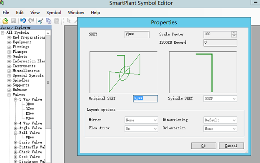This screenshot has width=260, height=163.
Task: Open the Window menu
Action: 76,12
